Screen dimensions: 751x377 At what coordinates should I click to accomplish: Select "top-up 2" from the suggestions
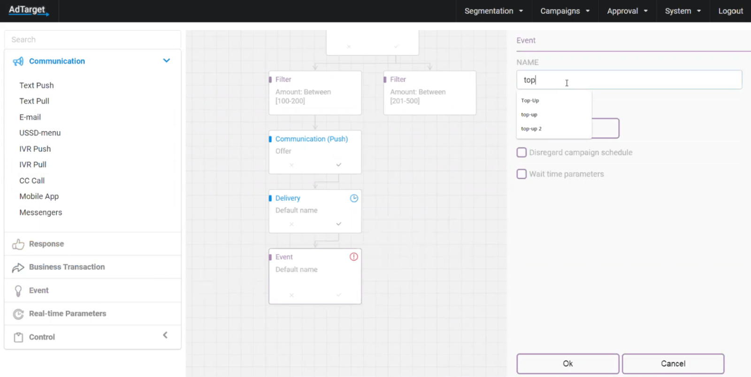click(x=531, y=129)
